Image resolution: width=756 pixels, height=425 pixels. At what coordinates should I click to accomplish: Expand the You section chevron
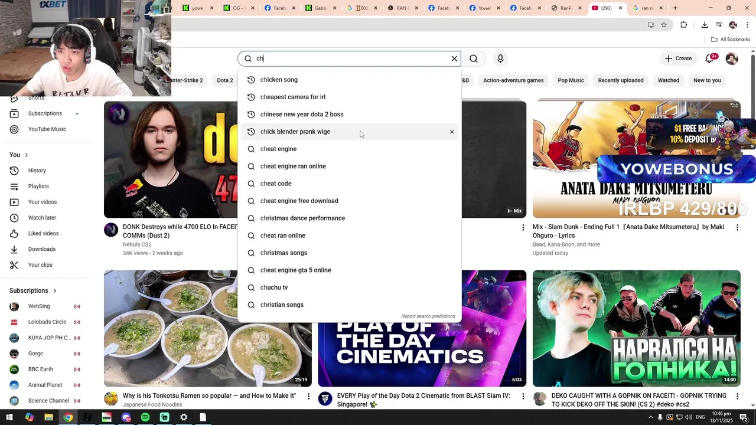[x=26, y=155]
